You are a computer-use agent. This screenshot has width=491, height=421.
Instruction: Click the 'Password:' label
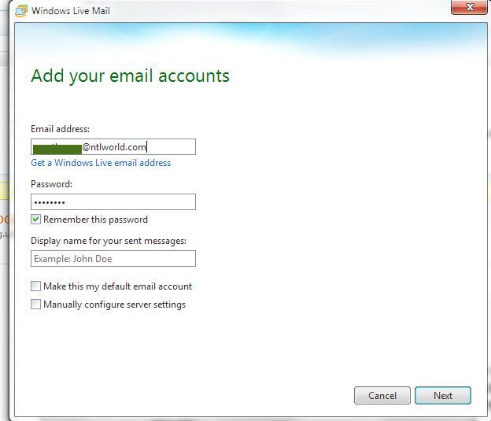pyautogui.click(x=51, y=184)
